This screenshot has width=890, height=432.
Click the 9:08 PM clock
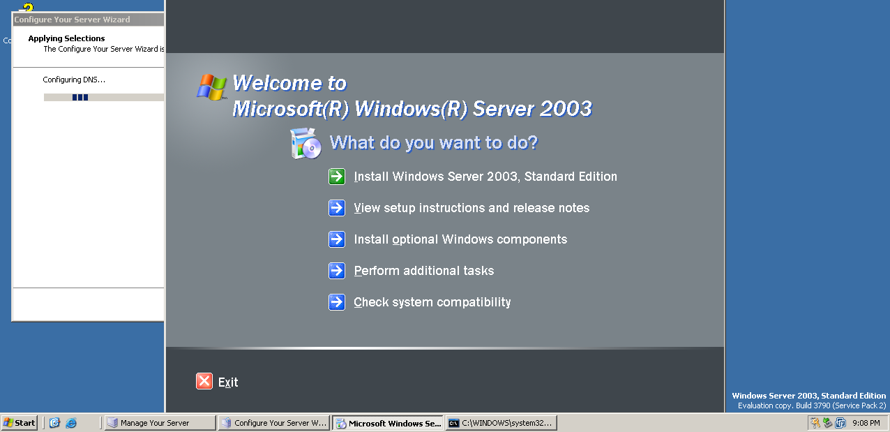(866, 423)
